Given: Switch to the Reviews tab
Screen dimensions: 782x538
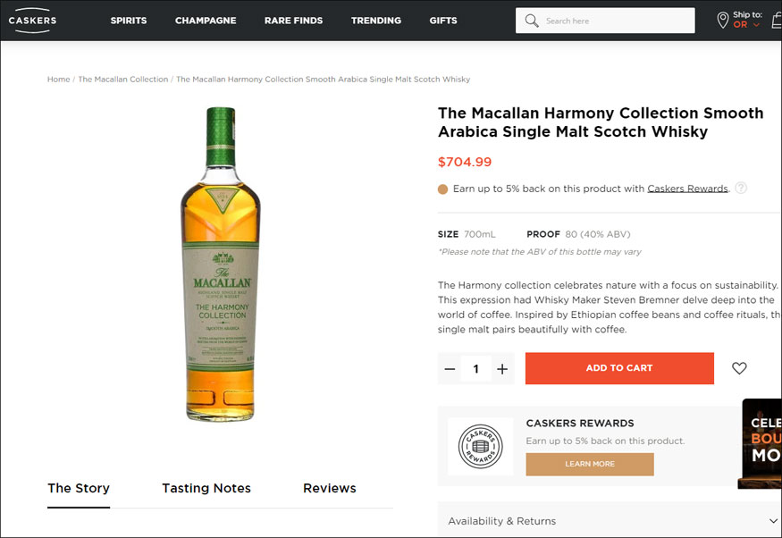Looking at the screenshot, I should click(330, 488).
